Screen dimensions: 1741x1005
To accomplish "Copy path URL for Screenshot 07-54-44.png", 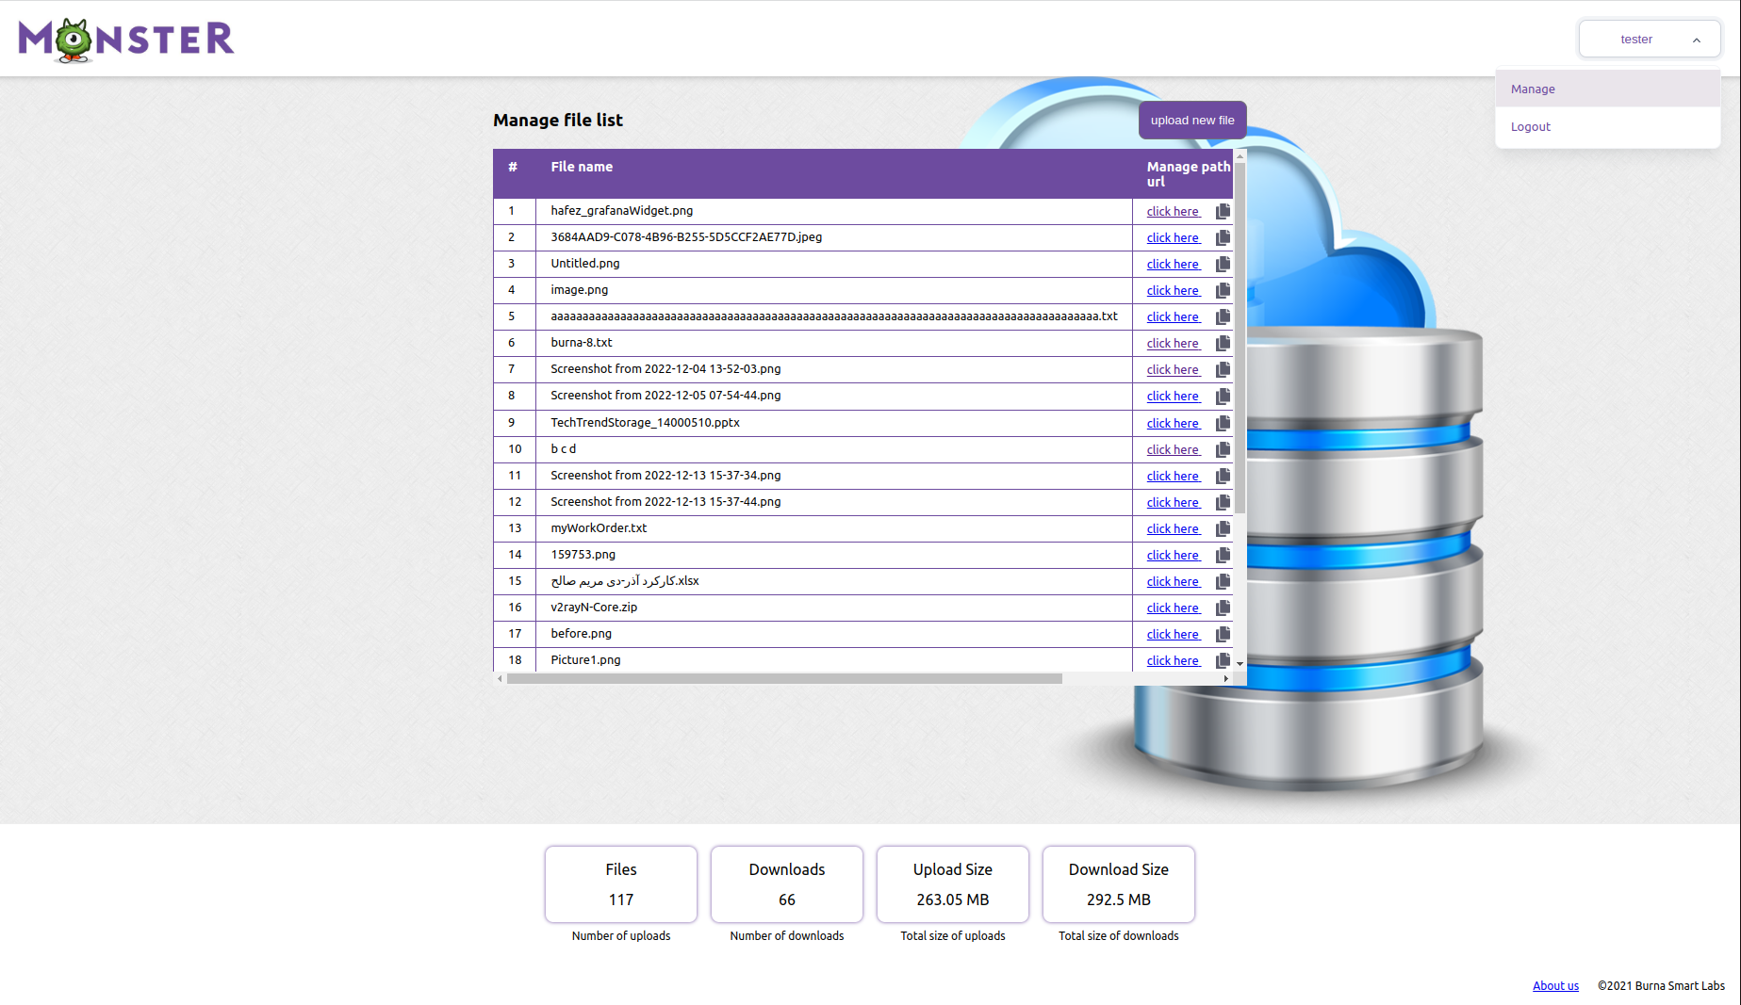I will [1223, 396].
